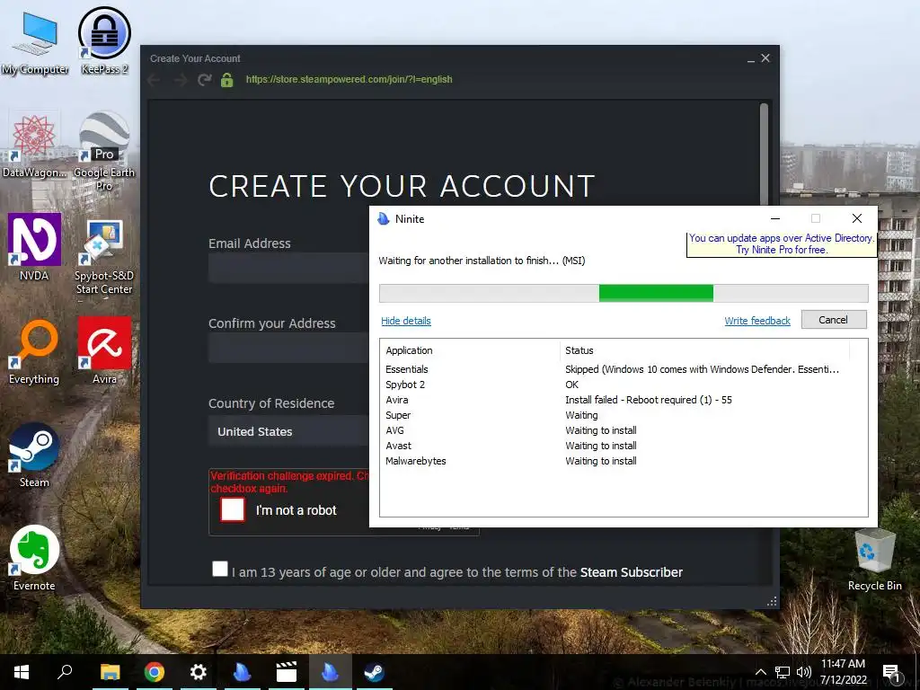Launch the Everything search shortcut

tap(34, 352)
